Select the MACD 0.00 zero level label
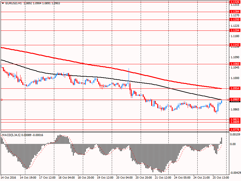The height and width of the screenshot is (181, 241). point(233,144)
